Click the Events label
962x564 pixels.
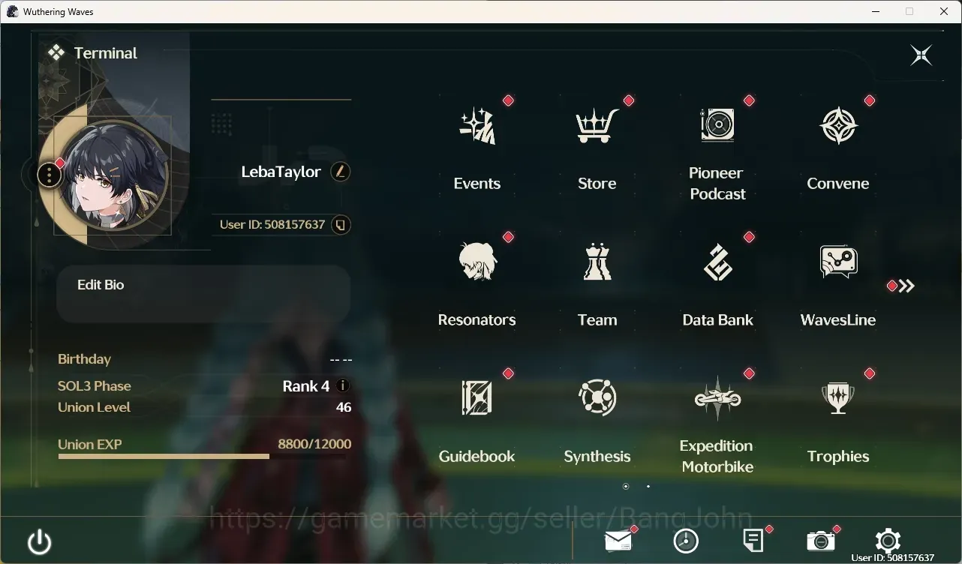coord(477,183)
